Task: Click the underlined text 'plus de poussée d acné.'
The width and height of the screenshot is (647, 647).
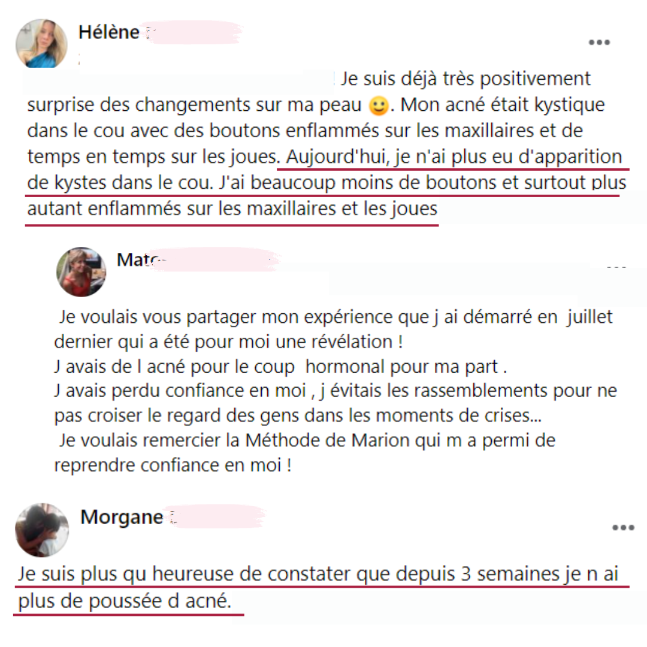Action: coord(125,601)
